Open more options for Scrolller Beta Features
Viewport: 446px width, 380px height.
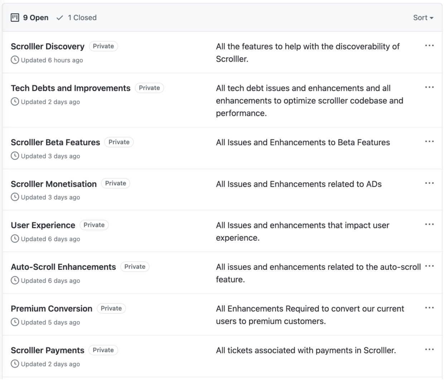click(429, 142)
